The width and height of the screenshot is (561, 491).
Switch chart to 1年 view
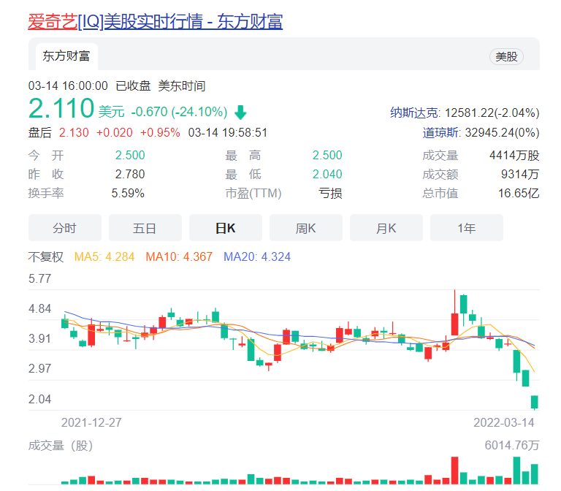(x=467, y=228)
